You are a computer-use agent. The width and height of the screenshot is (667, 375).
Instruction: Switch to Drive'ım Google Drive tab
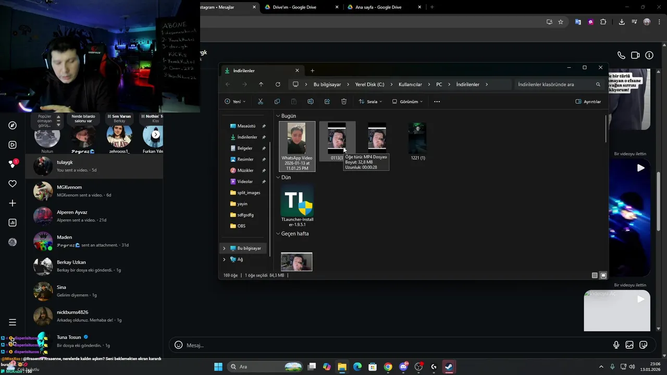tap(301, 7)
